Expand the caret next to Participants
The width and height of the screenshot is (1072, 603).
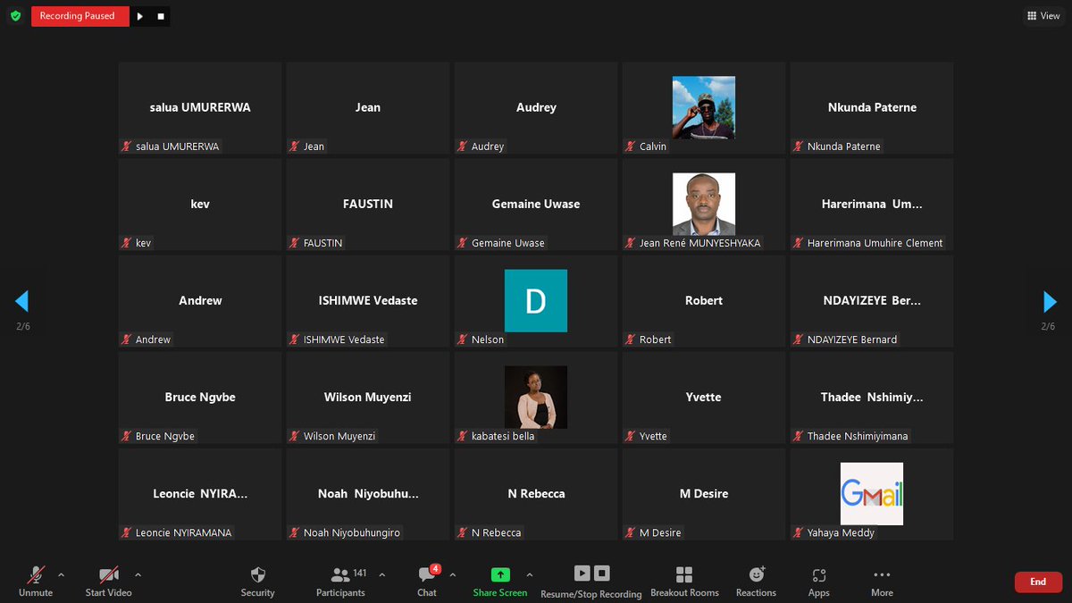pos(382,574)
